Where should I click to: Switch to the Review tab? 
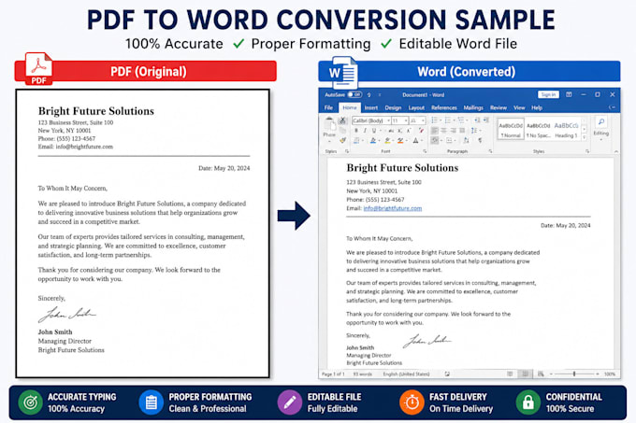[x=499, y=107]
